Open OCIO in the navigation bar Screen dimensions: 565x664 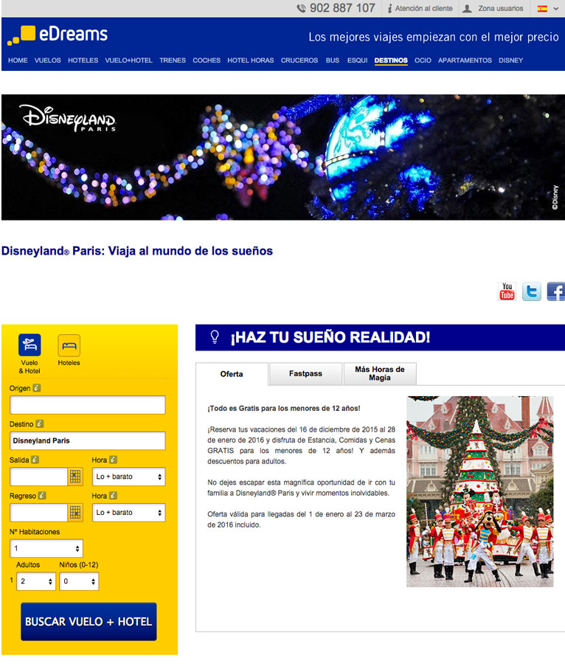point(423,60)
